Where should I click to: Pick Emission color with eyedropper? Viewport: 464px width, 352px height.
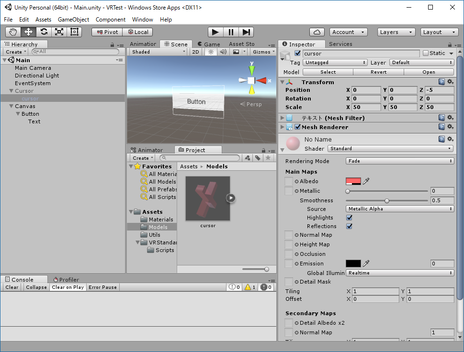click(366, 264)
